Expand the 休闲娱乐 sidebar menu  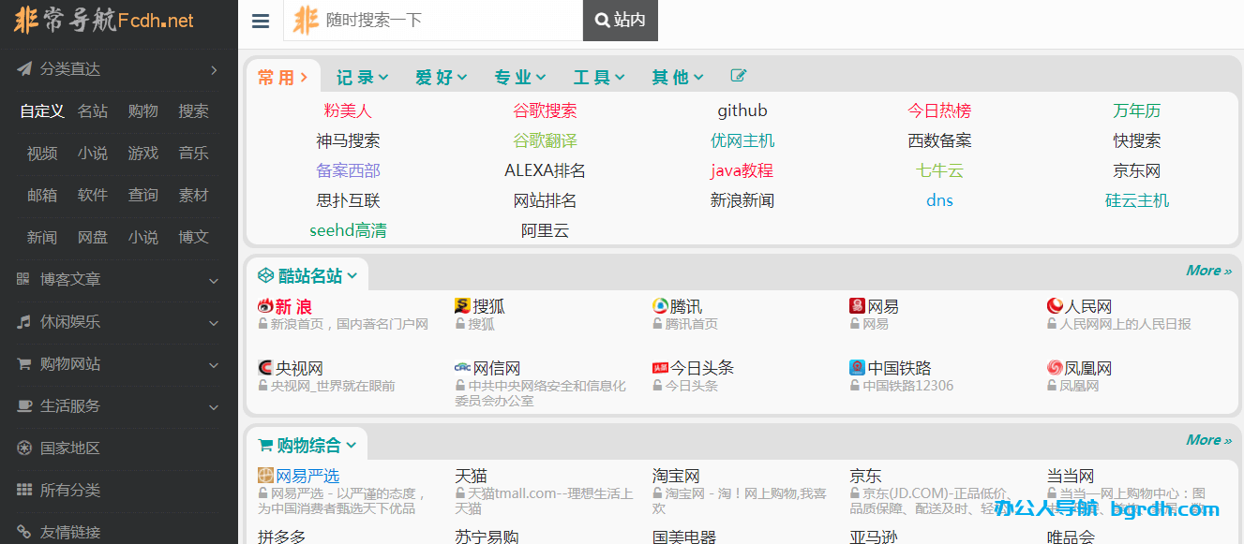(119, 321)
